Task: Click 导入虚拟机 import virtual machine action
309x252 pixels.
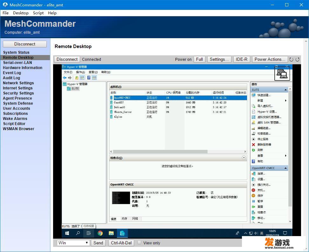Action: point(265,106)
